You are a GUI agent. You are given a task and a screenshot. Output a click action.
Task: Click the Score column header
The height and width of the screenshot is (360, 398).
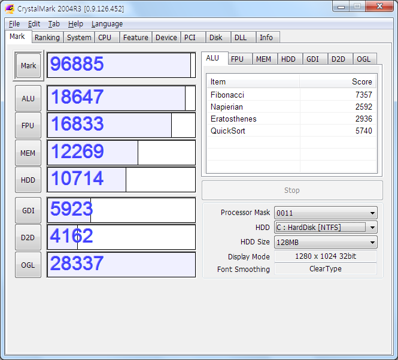(x=338, y=81)
